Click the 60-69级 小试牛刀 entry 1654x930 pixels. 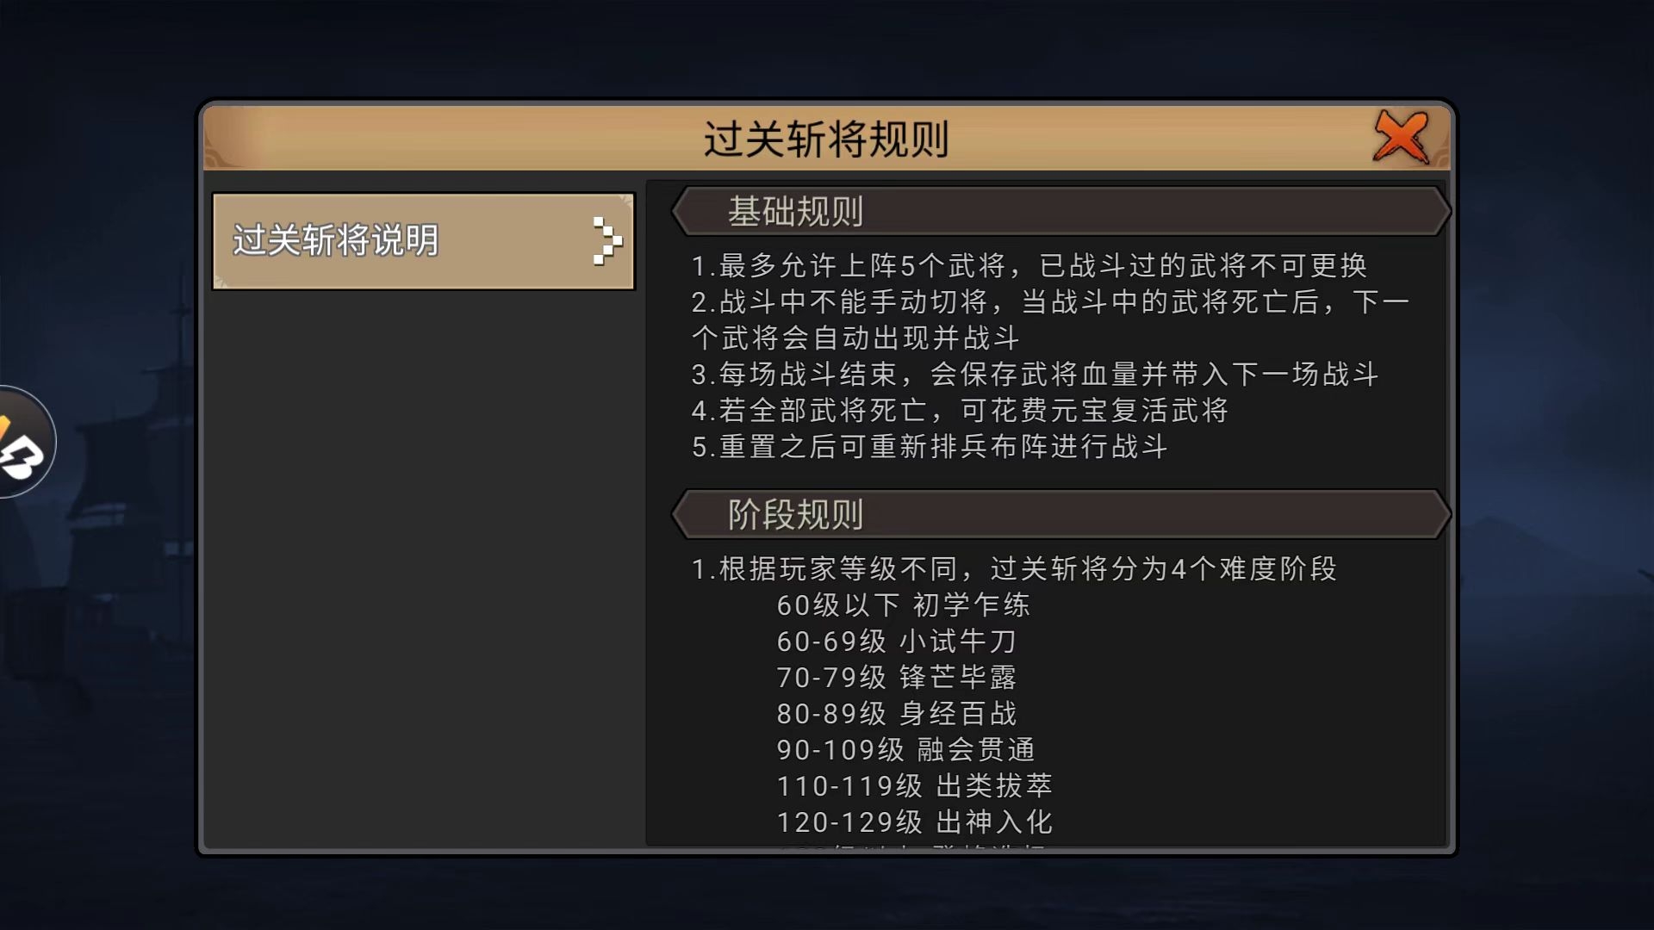897,641
